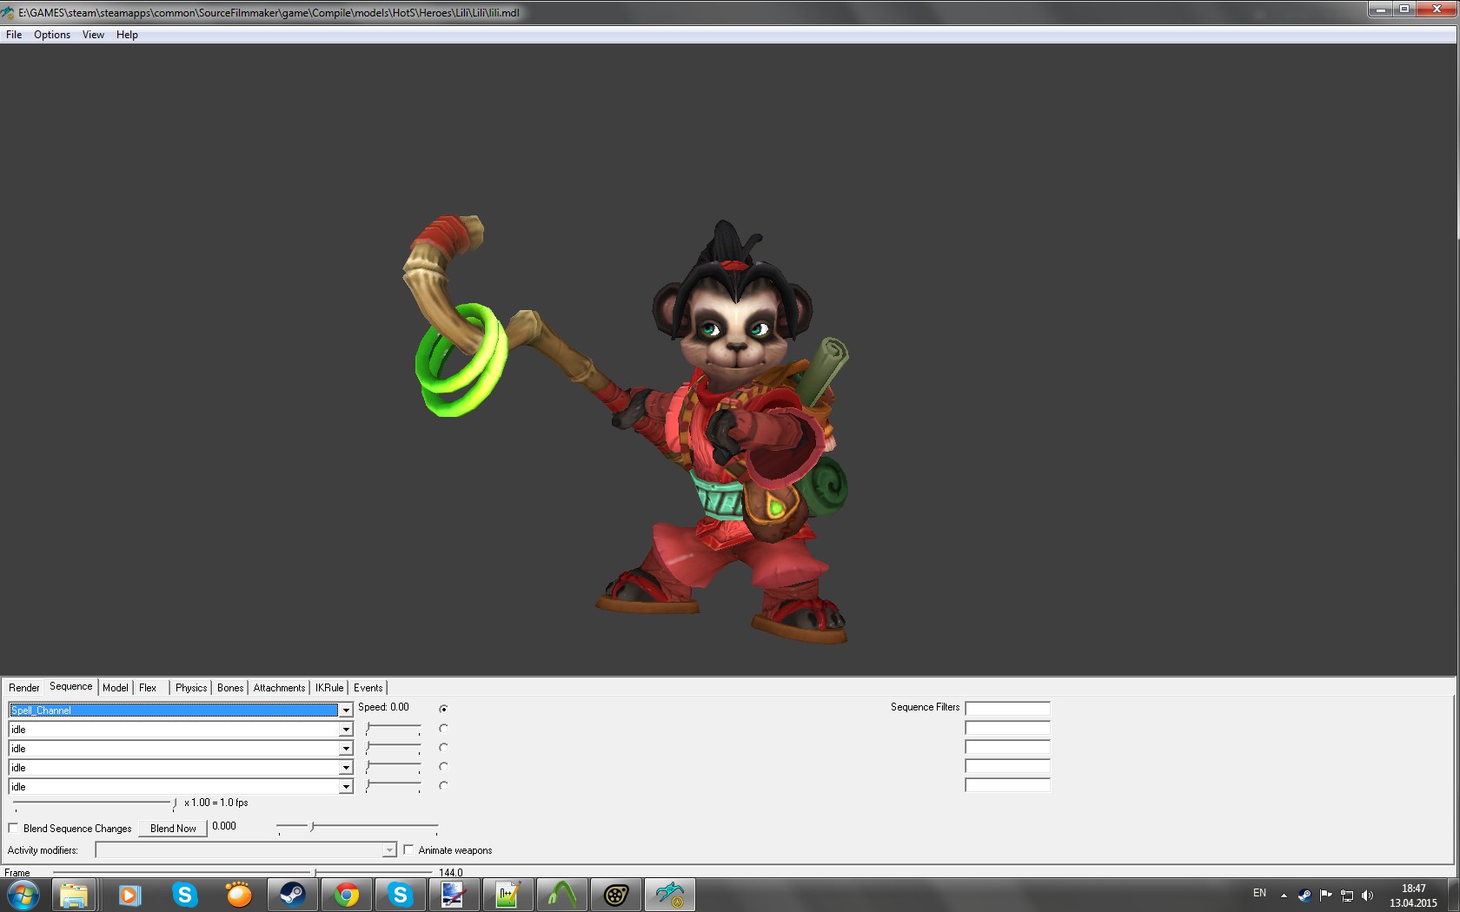The image size is (1460, 912).
Task: Open the green arch taskbar application
Action: click(x=561, y=895)
